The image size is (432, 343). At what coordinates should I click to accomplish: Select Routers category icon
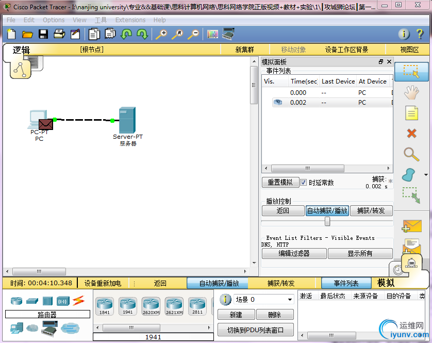pyautogui.click(x=16, y=301)
